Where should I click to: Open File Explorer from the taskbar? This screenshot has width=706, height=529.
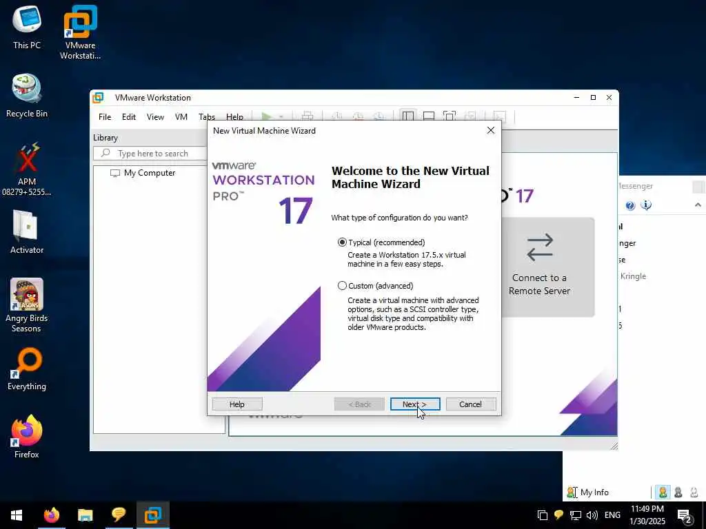point(85,515)
